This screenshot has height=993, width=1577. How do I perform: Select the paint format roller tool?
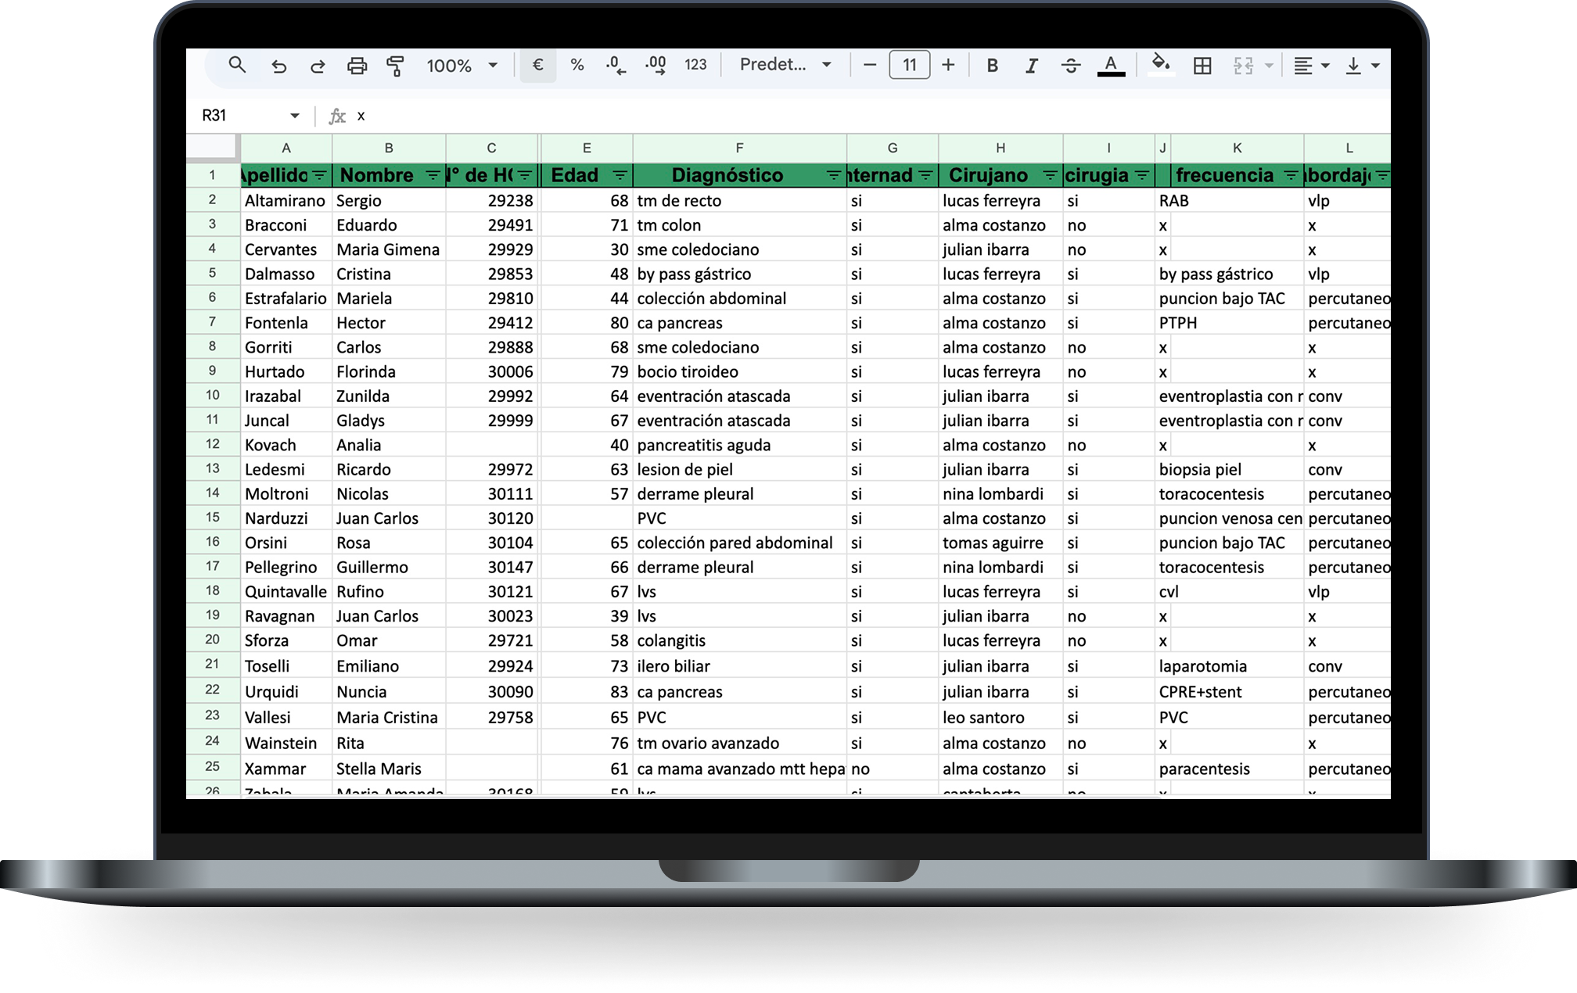[396, 66]
